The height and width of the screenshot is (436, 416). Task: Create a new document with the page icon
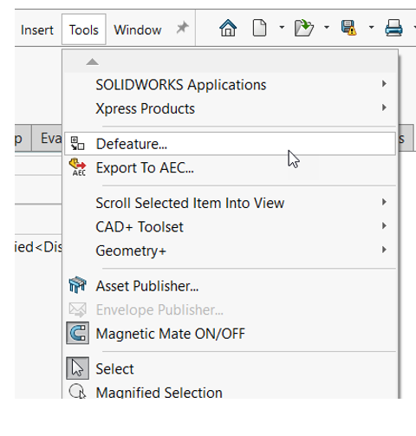point(259,28)
